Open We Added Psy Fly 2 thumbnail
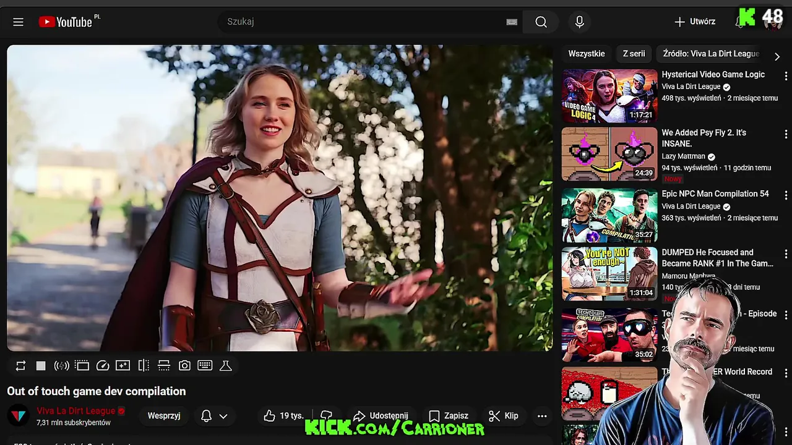 609,154
